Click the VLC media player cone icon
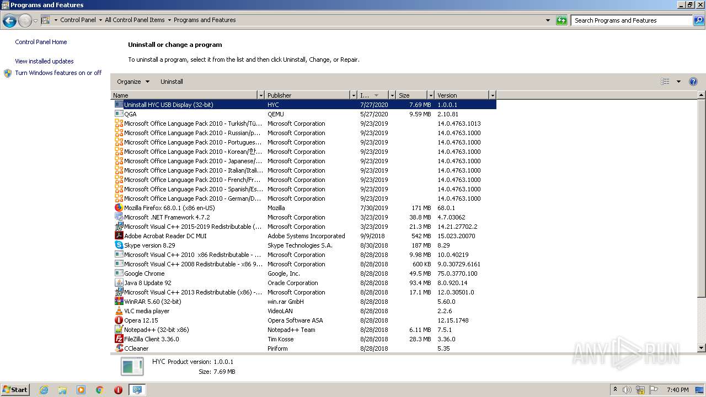Screen dimensions: 706x397 tap(119, 311)
